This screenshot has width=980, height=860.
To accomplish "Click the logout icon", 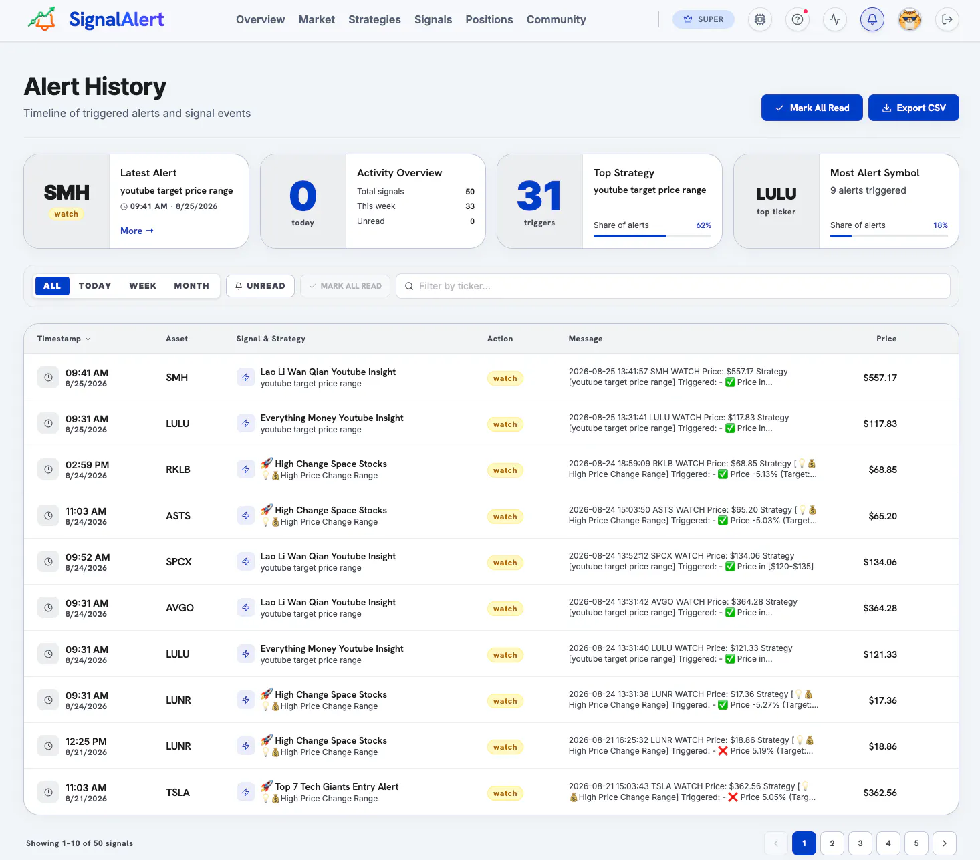I will coord(947,19).
